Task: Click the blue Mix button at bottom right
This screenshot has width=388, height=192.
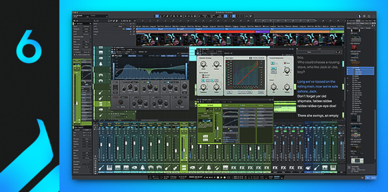Action: click(368, 178)
